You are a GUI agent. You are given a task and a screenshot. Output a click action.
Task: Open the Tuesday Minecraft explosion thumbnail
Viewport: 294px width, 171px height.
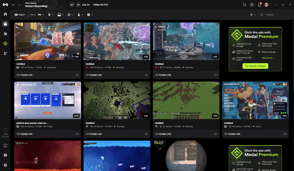(117, 100)
